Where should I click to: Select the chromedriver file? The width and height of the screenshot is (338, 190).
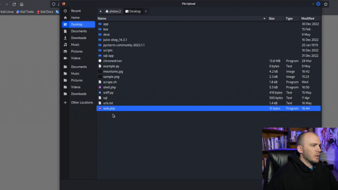point(209,61)
